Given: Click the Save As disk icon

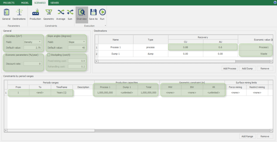Looking at the screenshot, I should tap(93, 14).
